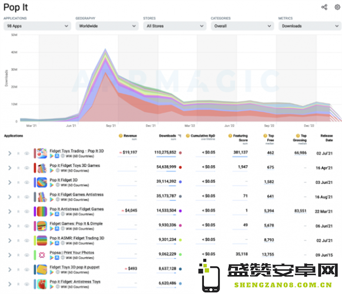This screenshot has width=342, height=294.
Task: Click the downloads value 110,275,852
Action: (x=165, y=152)
